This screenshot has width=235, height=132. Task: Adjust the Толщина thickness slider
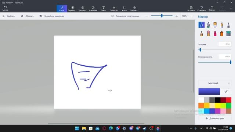pos(214,50)
